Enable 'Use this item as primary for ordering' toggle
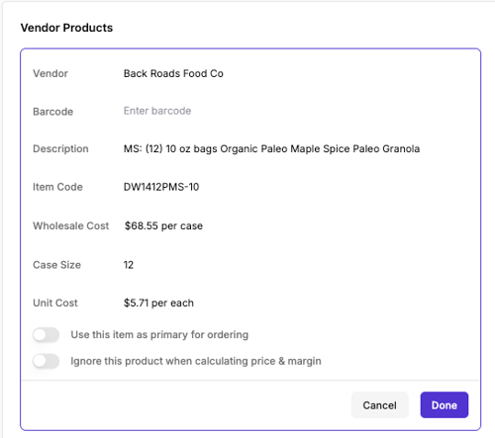This screenshot has width=495, height=438. click(x=46, y=335)
